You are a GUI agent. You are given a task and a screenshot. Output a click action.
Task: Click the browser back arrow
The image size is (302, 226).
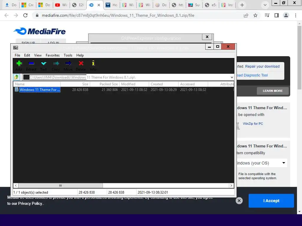6,15
